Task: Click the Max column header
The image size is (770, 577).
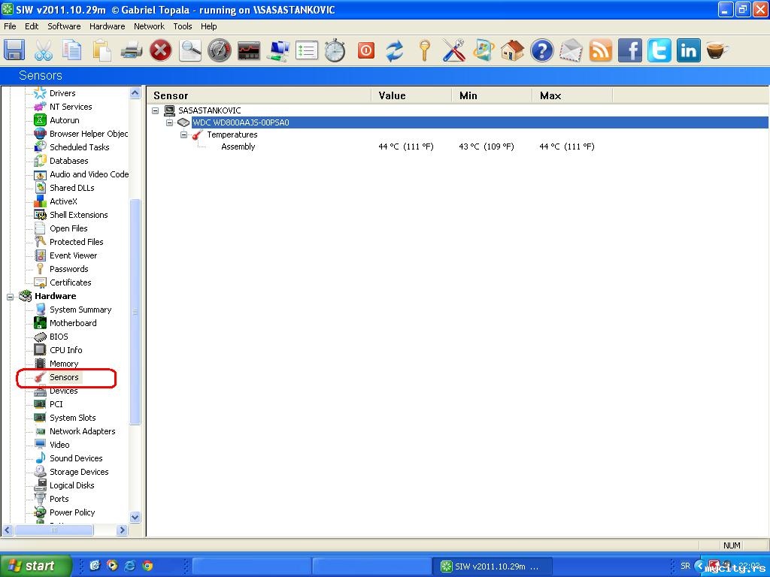Action: [x=572, y=95]
